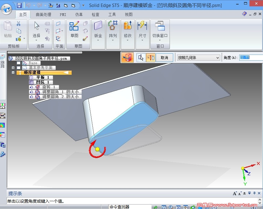Screen dimensions: 263x209
Task: Collapse the 顺序建模 tree node
Action: tap(13, 72)
